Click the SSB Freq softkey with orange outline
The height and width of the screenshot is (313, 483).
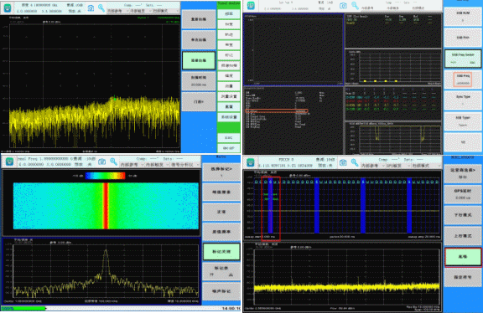(463, 80)
